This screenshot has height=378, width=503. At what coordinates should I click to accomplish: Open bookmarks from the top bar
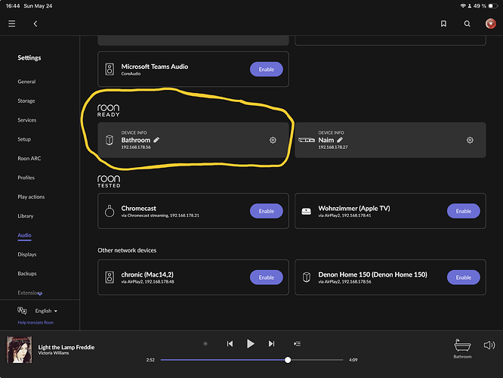(x=443, y=23)
